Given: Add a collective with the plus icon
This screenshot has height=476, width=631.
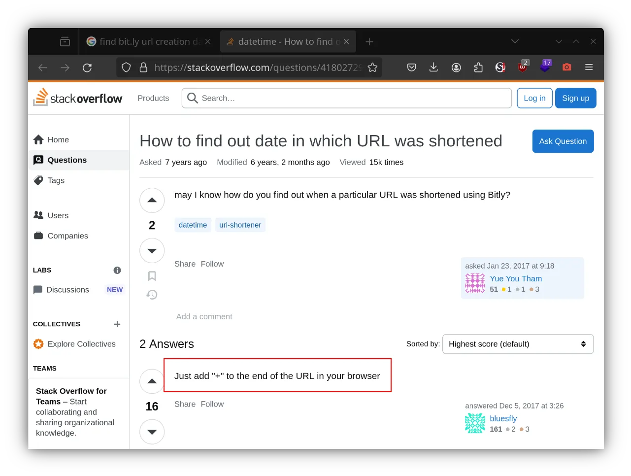Looking at the screenshot, I should pyautogui.click(x=117, y=324).
